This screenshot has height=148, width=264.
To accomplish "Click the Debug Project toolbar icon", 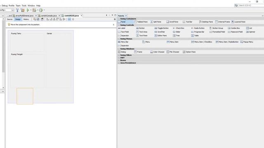I will tap(34, 10).
